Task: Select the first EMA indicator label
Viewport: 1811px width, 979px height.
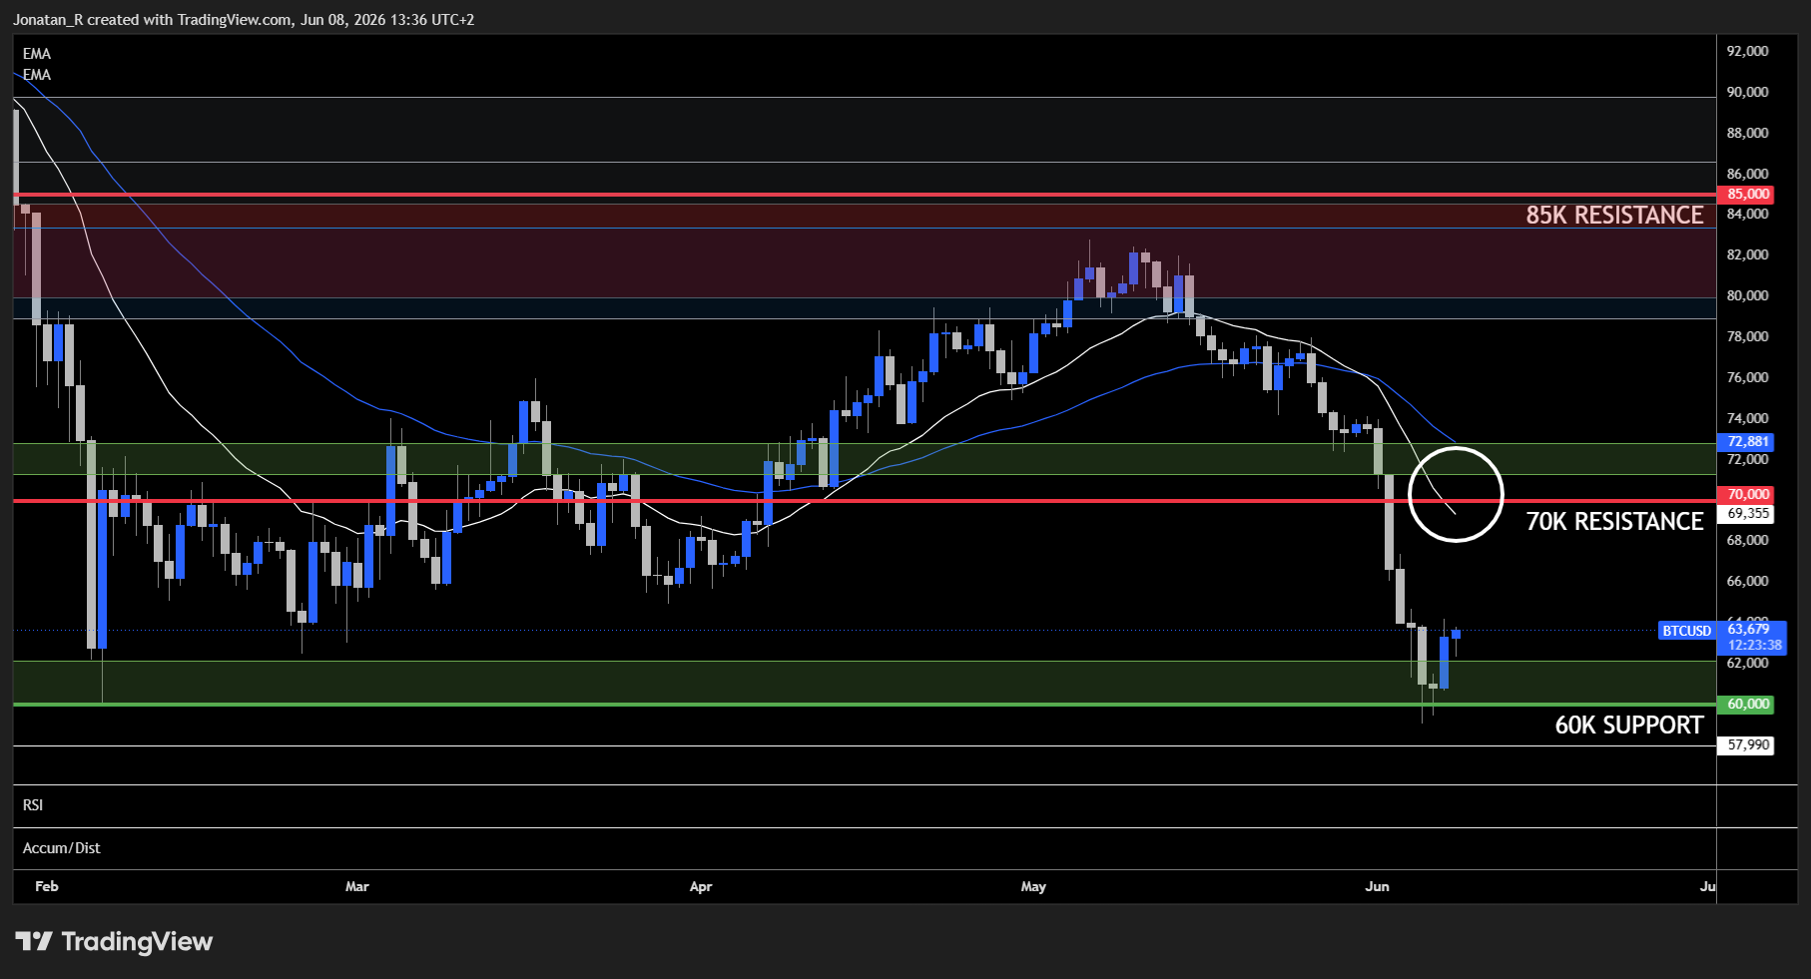Action: (x=37, y=54)
